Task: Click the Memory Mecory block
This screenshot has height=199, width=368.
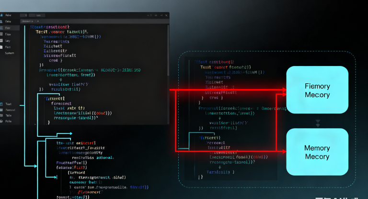Action: tap(317, 152)
